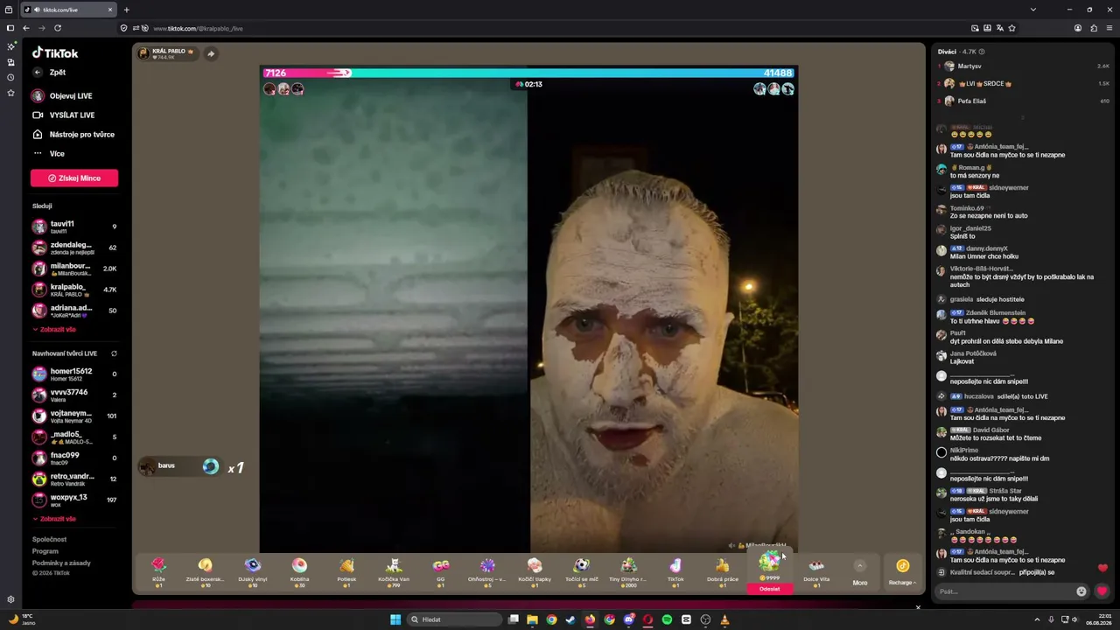Open followed channel milanbour...

(x=74, y=269)
